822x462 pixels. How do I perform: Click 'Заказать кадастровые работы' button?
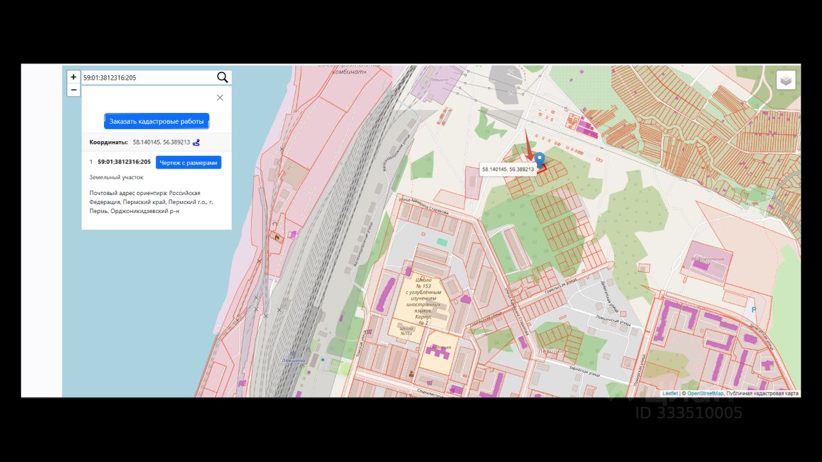157,121
